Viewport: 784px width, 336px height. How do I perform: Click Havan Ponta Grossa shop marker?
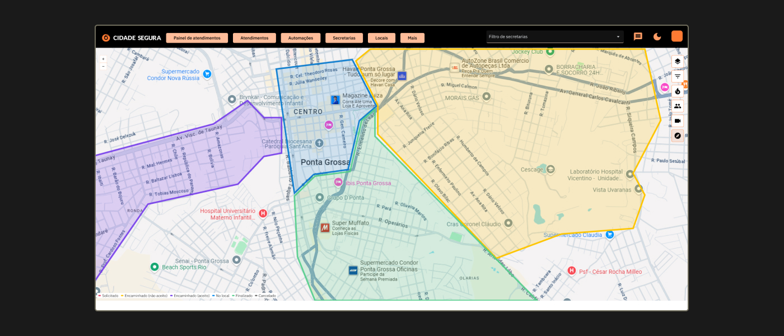pos(402,76)
